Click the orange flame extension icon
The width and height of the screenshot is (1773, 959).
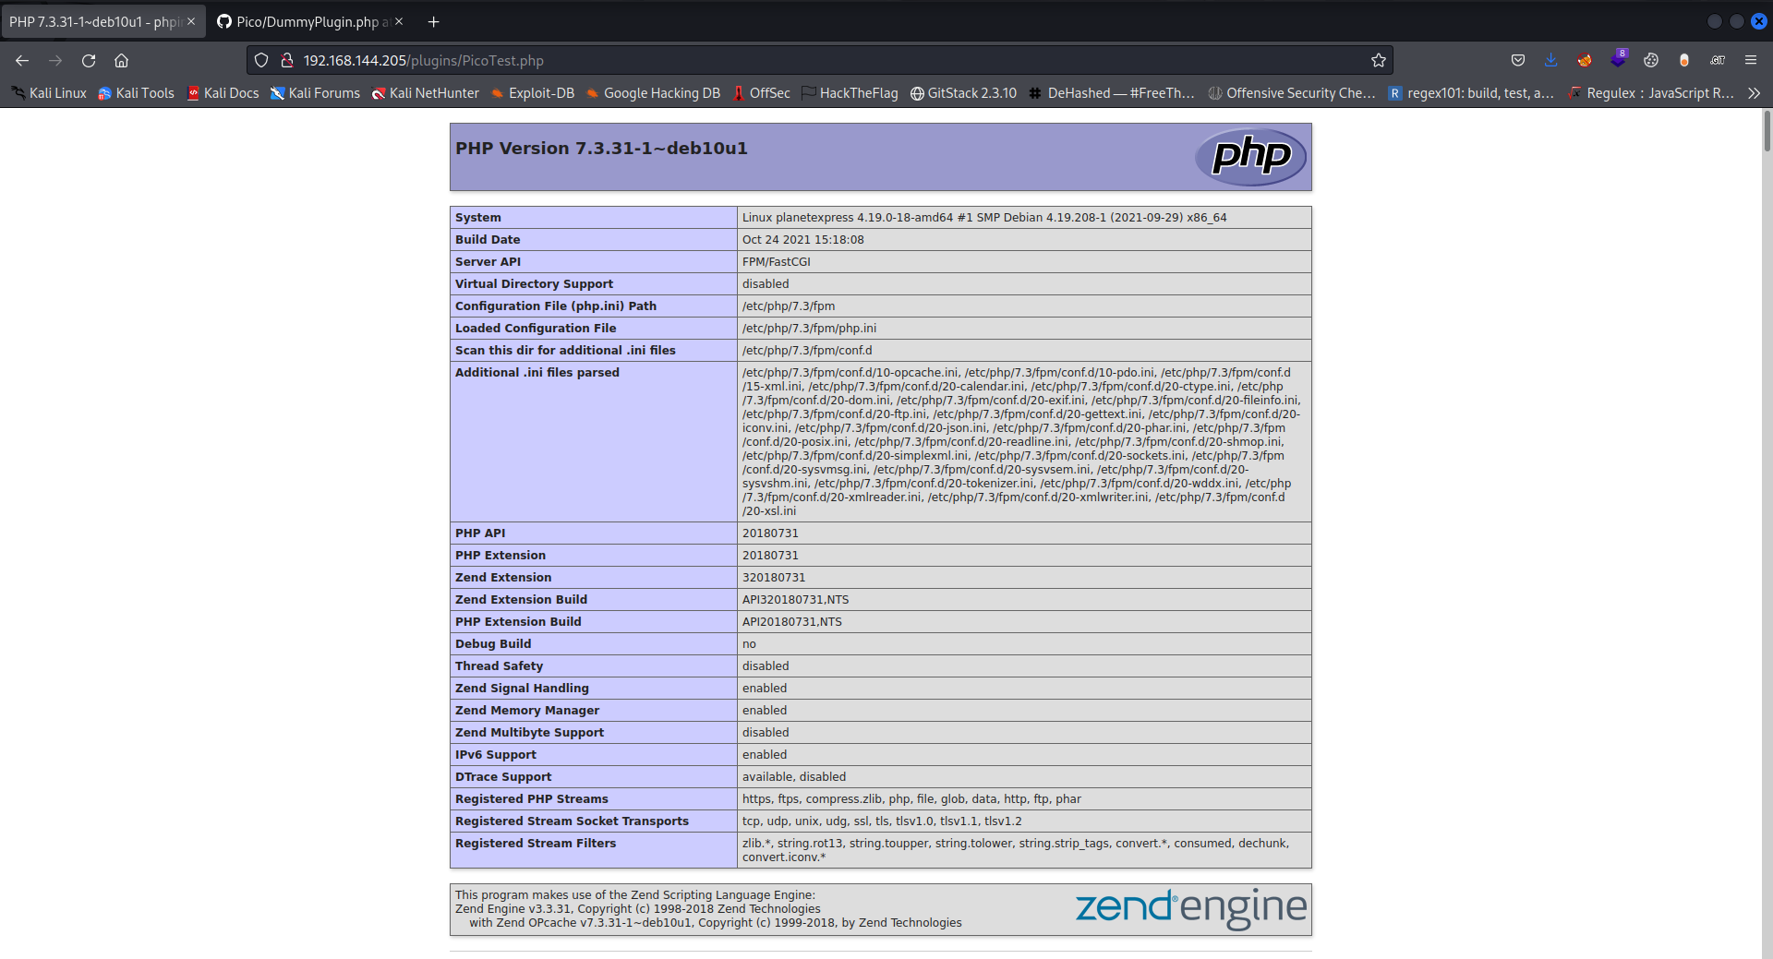point(1684,60)
